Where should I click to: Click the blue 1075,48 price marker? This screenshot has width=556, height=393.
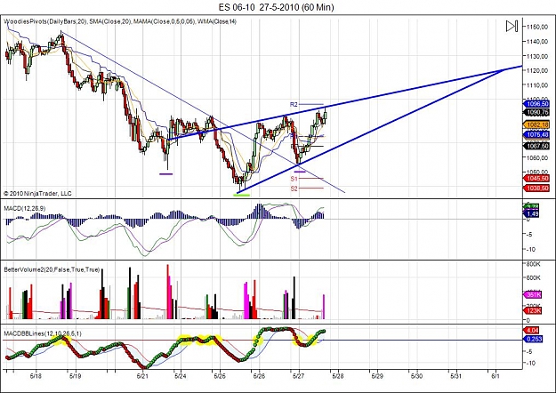click(536, 134)
